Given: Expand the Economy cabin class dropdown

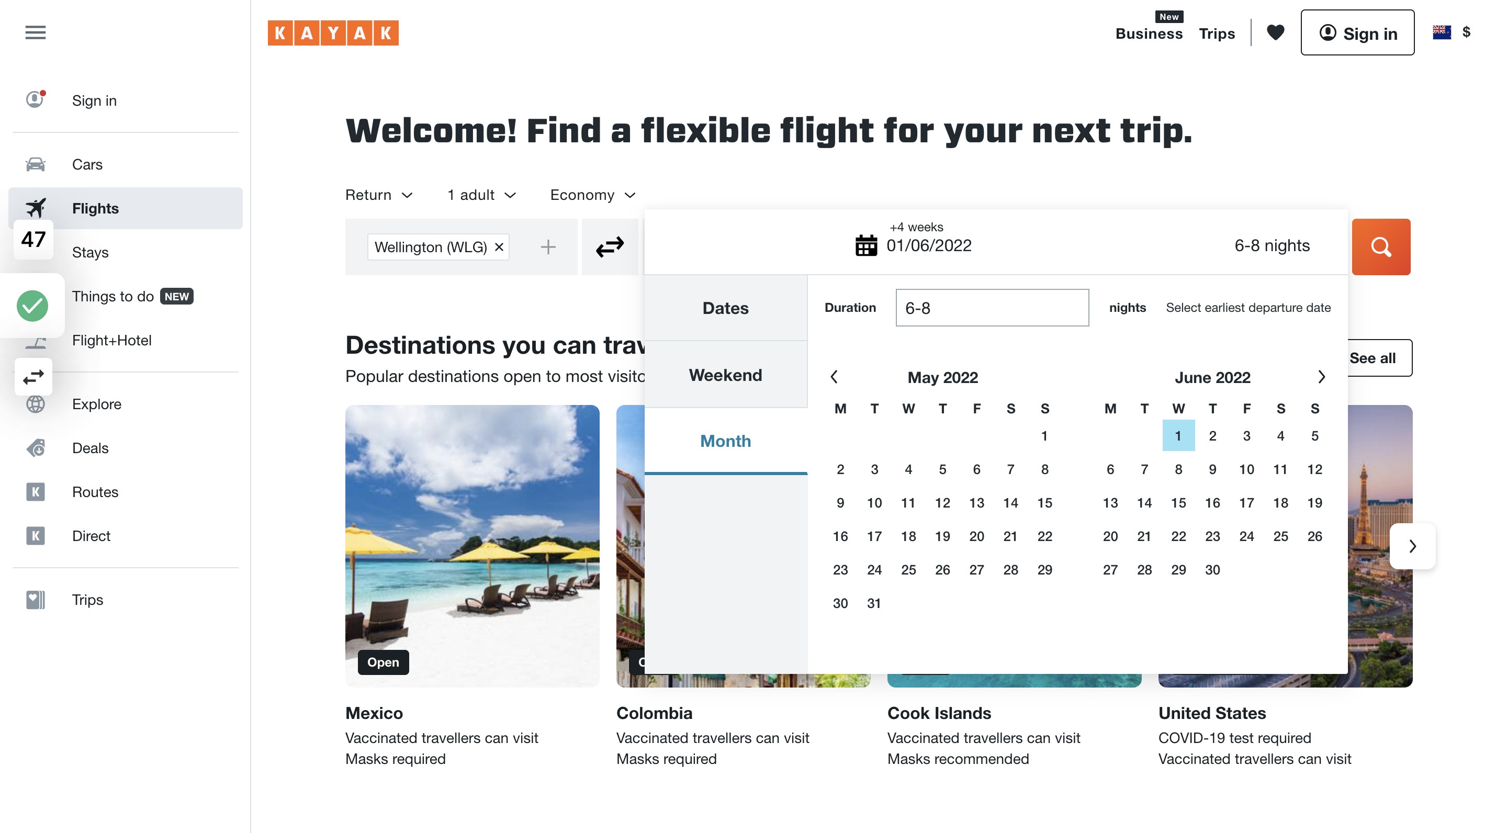Looking at the screenshot, I should (593, 195).
